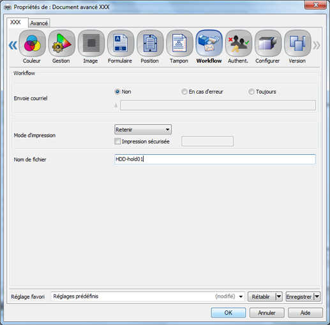This screenshot has width=330, height=325.
Task: Open the Gestion color management icon
Action: [x=61, y=43]
